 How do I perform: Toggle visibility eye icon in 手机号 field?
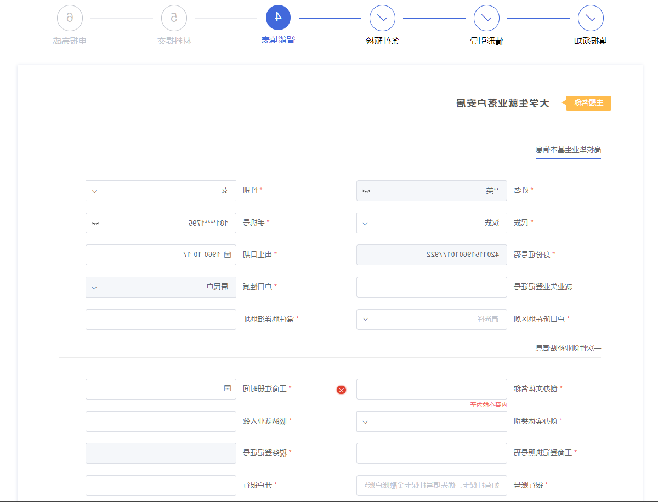click(95, 224)
